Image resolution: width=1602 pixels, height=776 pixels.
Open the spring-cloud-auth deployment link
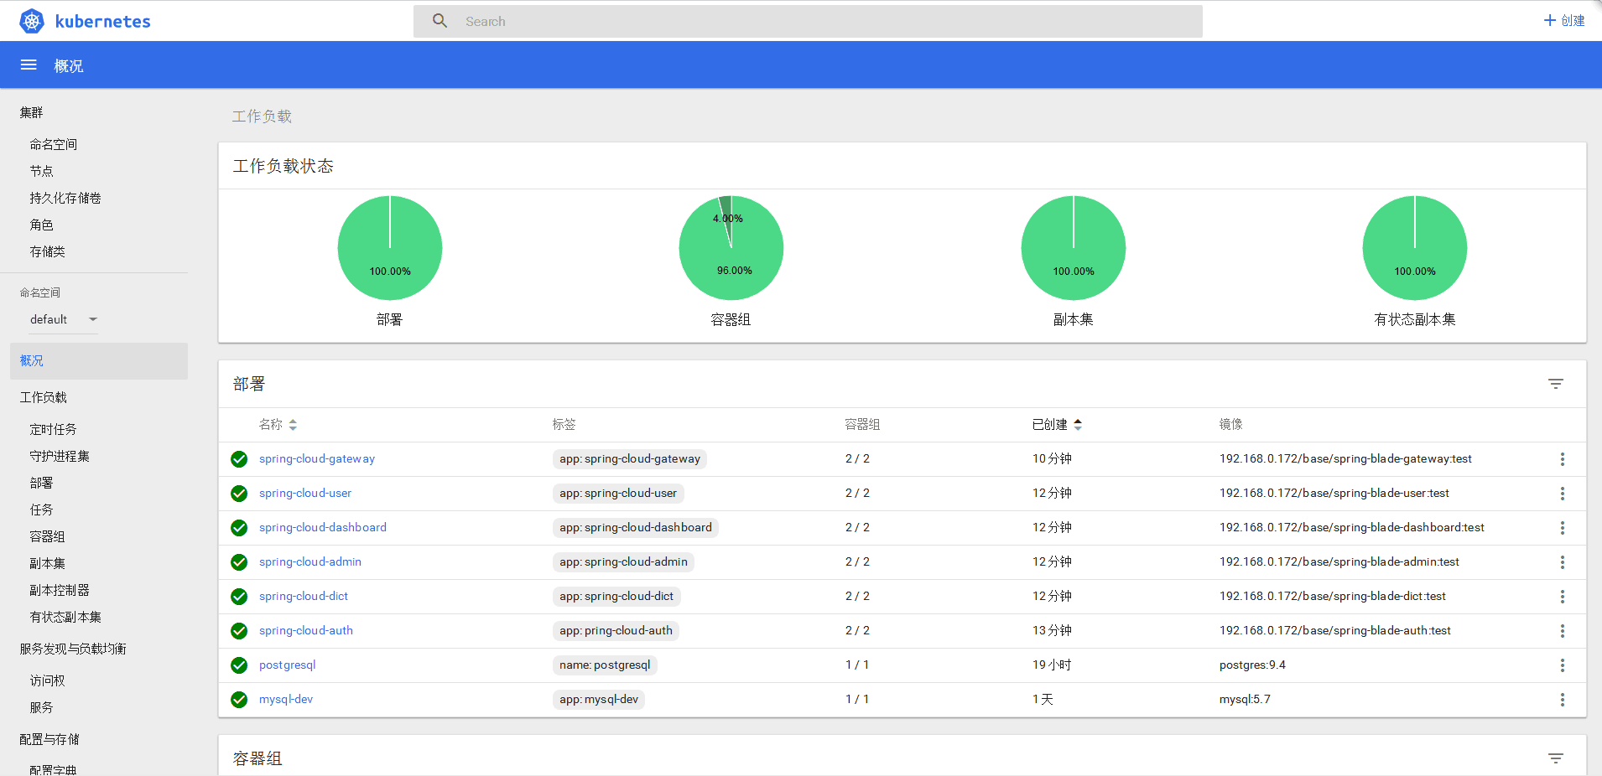306,631
